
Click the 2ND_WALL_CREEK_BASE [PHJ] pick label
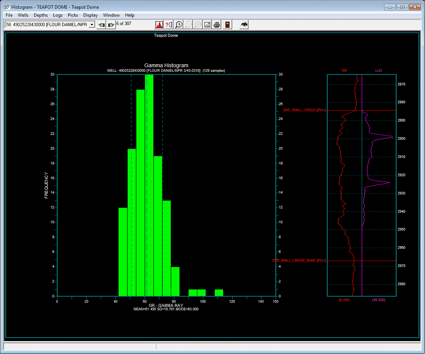[299, 261]
